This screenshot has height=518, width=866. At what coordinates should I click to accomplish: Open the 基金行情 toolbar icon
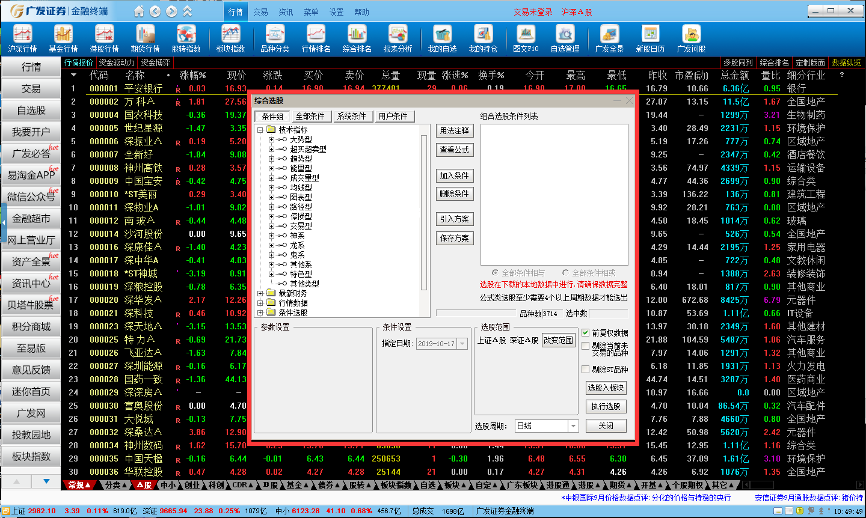click(x=63, y=39)
